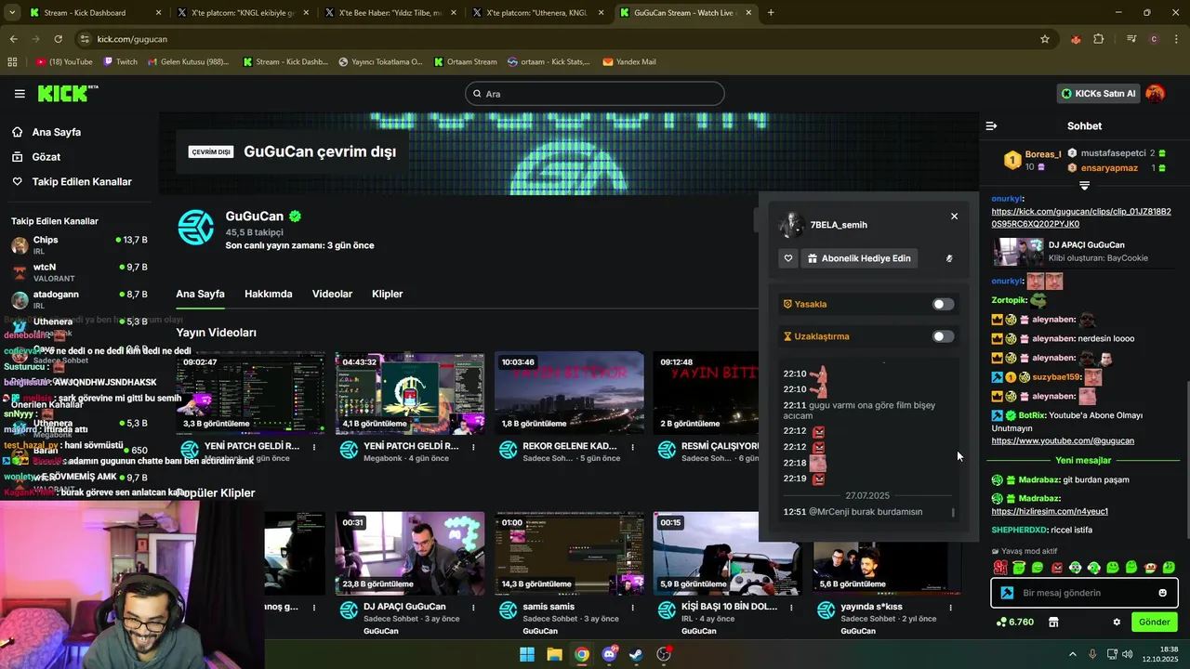The height and width of the screenshot is (669, 1190).
Task: Open options menu of YENİ PATCH 09:02:47 video
Action: (314, 447)
